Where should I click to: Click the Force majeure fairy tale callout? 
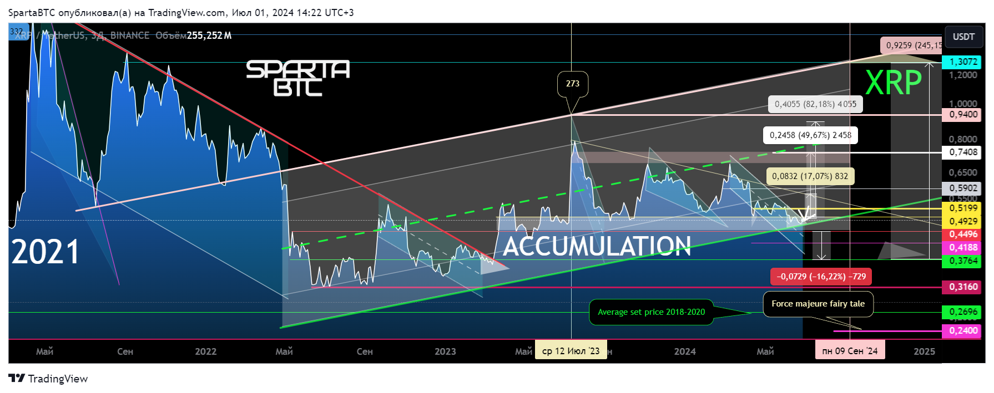[x=818, y=304]
